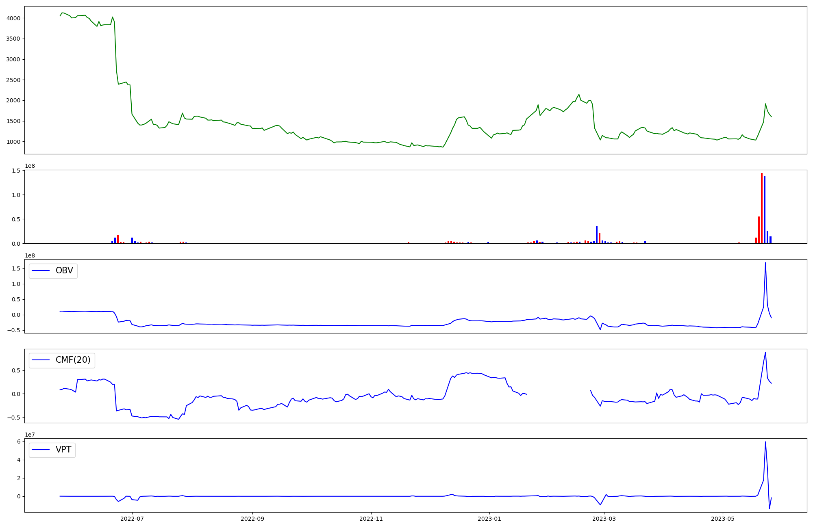Click the OBV legend label
This screenshot has width=813, height=528.
(64, 270)
